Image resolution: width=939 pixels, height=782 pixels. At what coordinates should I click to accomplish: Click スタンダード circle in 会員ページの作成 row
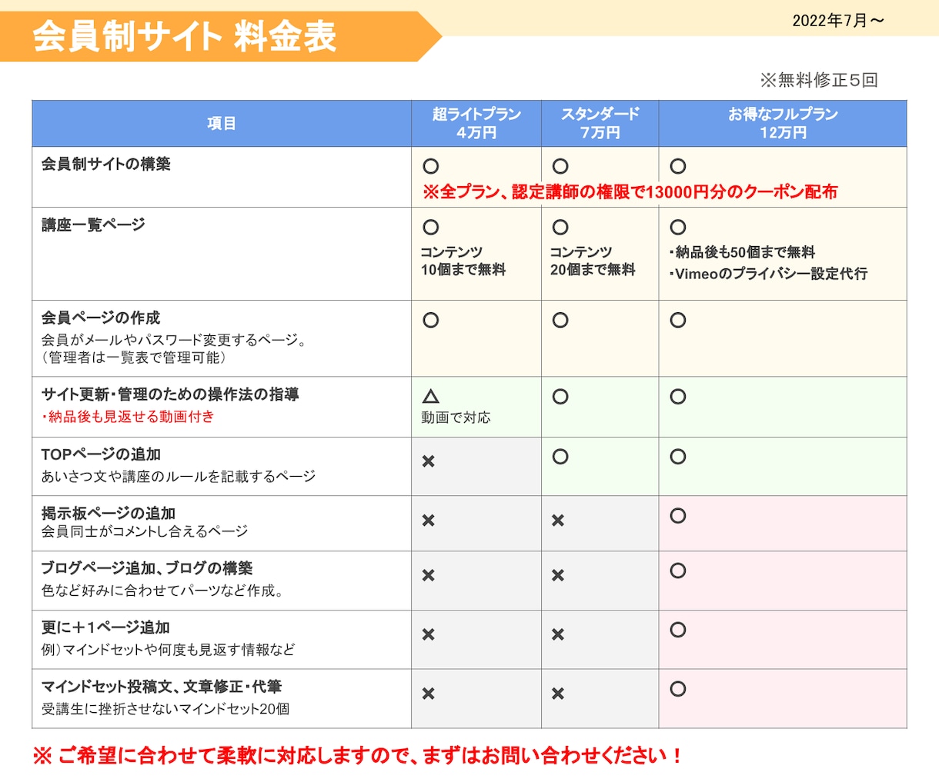(x=560, y=320)
